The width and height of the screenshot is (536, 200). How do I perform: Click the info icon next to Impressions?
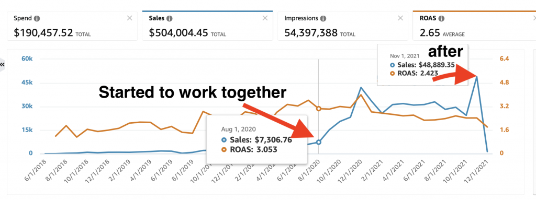click(x=323, y=18)
